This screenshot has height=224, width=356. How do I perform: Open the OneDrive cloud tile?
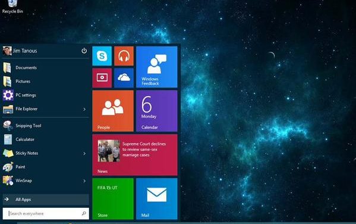(x=124, y=78)
